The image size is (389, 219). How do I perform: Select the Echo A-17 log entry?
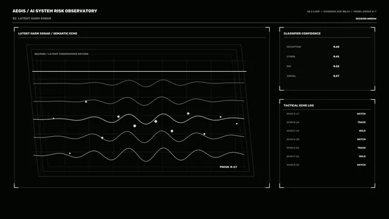click(x=293, y=114)
